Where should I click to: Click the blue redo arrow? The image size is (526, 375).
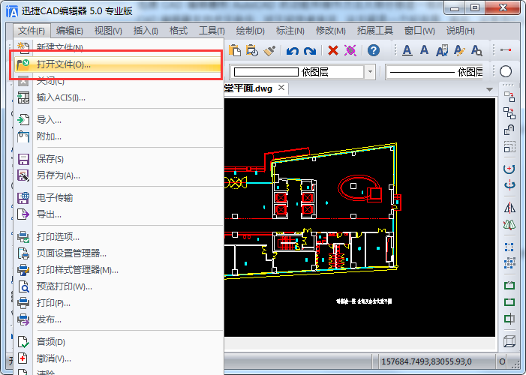(x=310, y=51)
